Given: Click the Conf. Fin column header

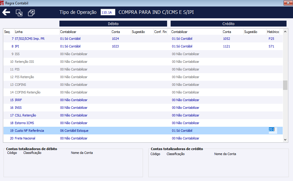Looking at the screenshot, I should (x=160, y=32).
